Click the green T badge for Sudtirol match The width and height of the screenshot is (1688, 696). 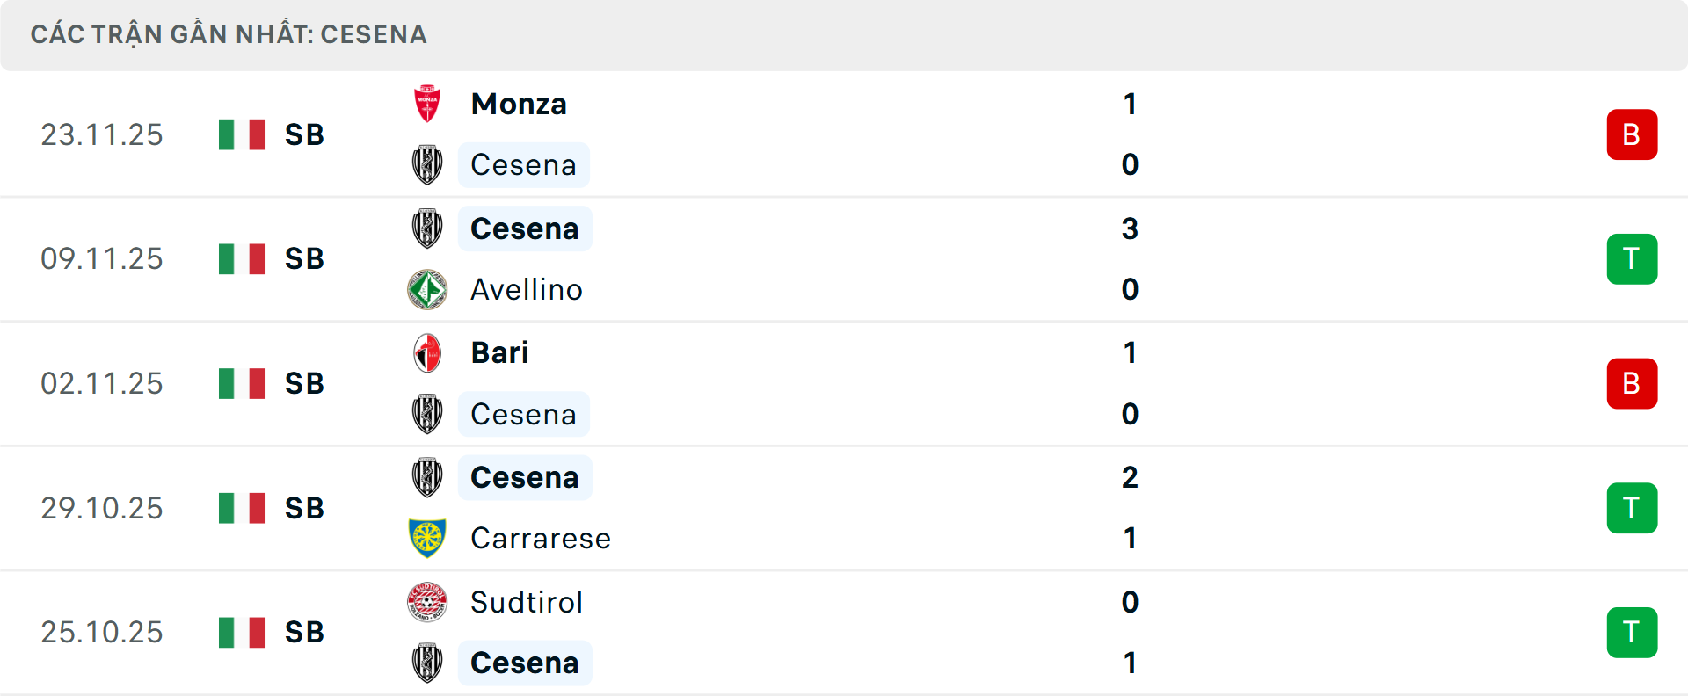coord(1632,632)
